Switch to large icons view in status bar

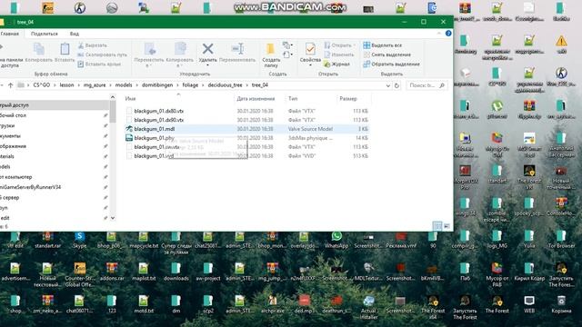tap(447, 226)
